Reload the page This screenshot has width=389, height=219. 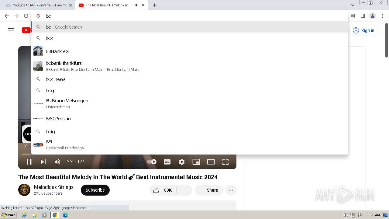click(26, 16)
